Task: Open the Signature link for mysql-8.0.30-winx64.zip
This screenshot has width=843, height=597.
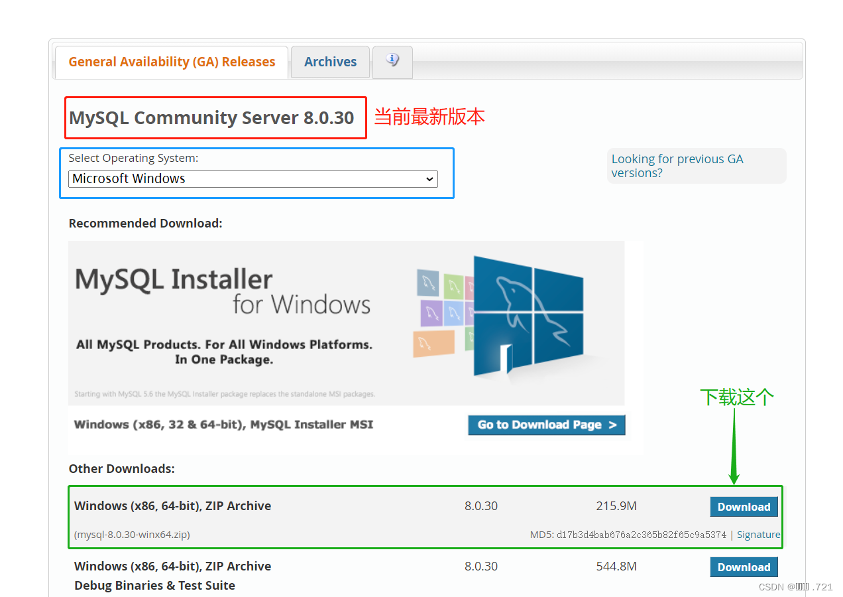Action: (x=758, y=535)
